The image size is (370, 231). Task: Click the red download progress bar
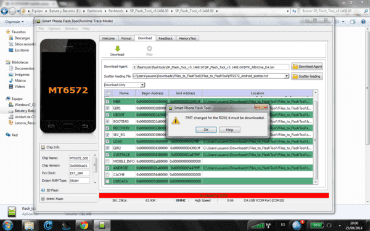coord(214,195)
